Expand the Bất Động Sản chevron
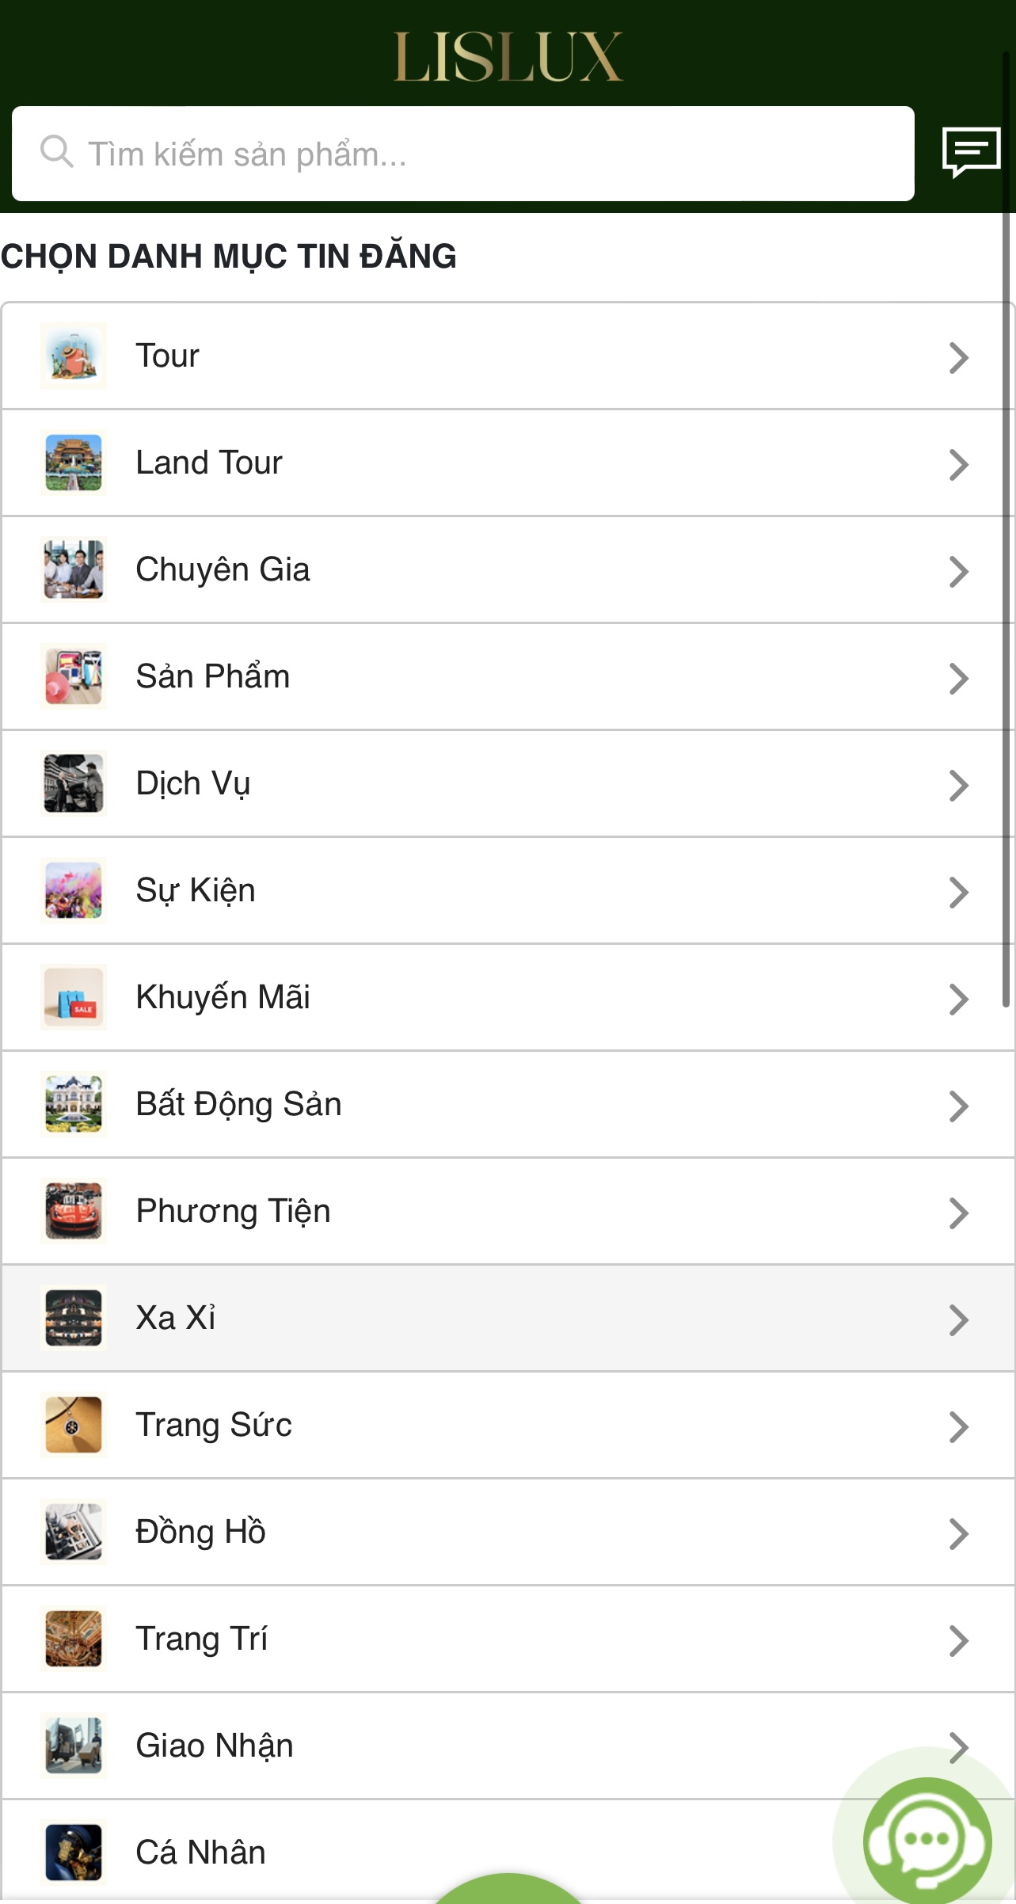The width and height of the screenshot is (1016, 1904). (x=958, y=1106)
